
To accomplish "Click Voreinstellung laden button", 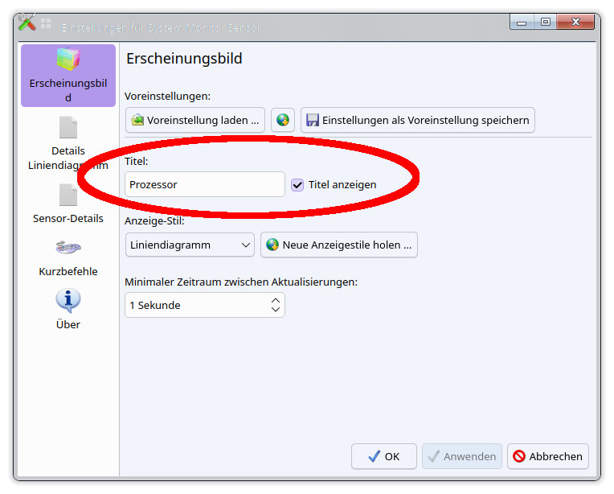I will (195, 120).
